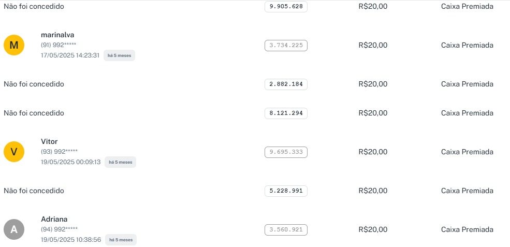Click the ticket badge 2.882.184

pyautogui.click(x=286, y=84)
